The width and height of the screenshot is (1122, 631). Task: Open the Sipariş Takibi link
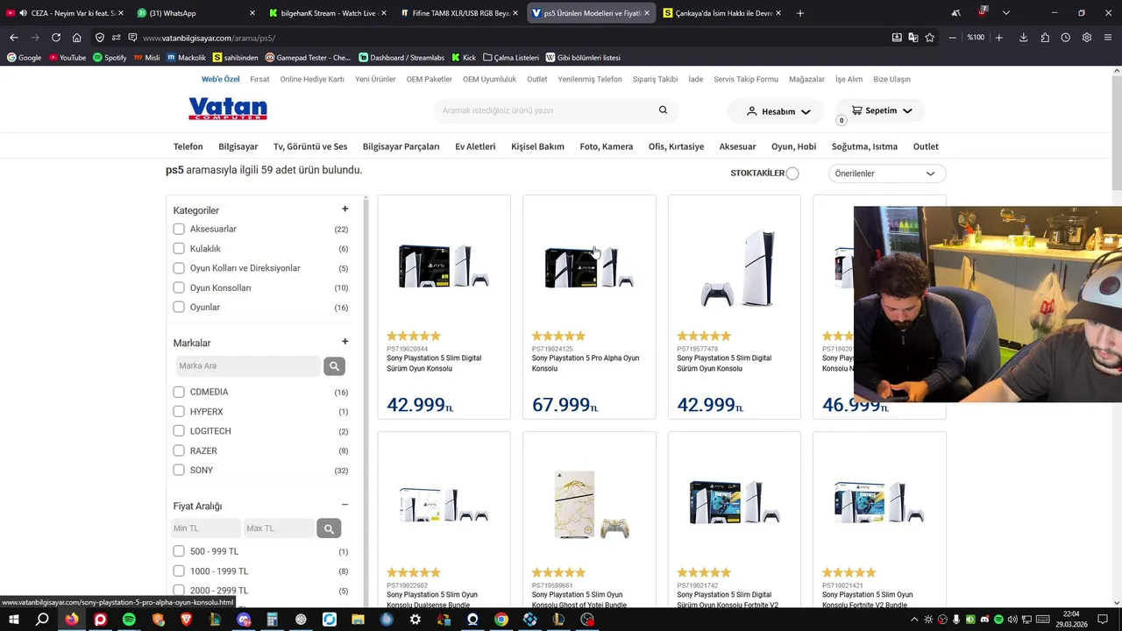click(655, 79)
